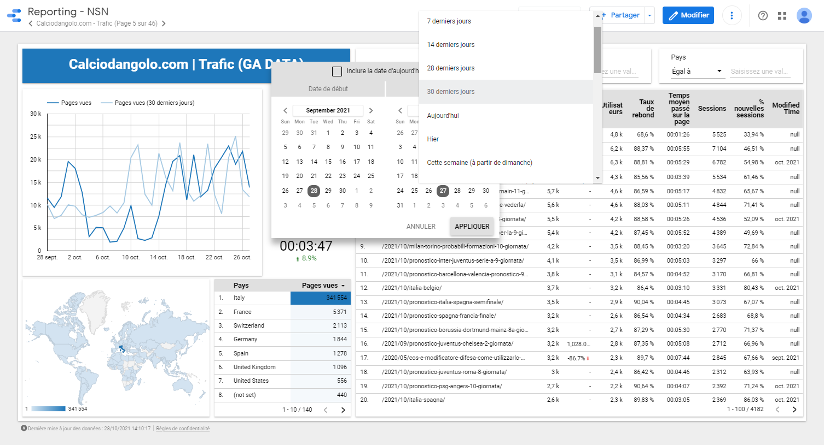824x445 pixels.
Task: Cancel date selection with ANNULER
Action: tap(421, 227)
